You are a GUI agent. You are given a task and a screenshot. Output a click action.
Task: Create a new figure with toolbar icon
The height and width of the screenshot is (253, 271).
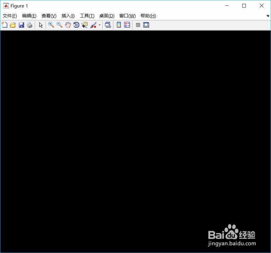pyautogui.click(x=4, y=25)
